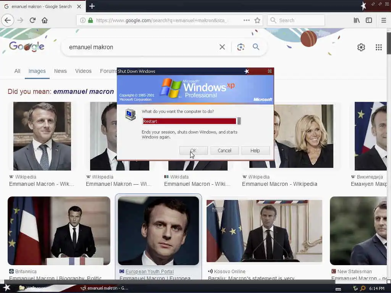Open Help in the shutdown dialog
Viewport: 391px width, 293px height.
[x=255, y=150]
